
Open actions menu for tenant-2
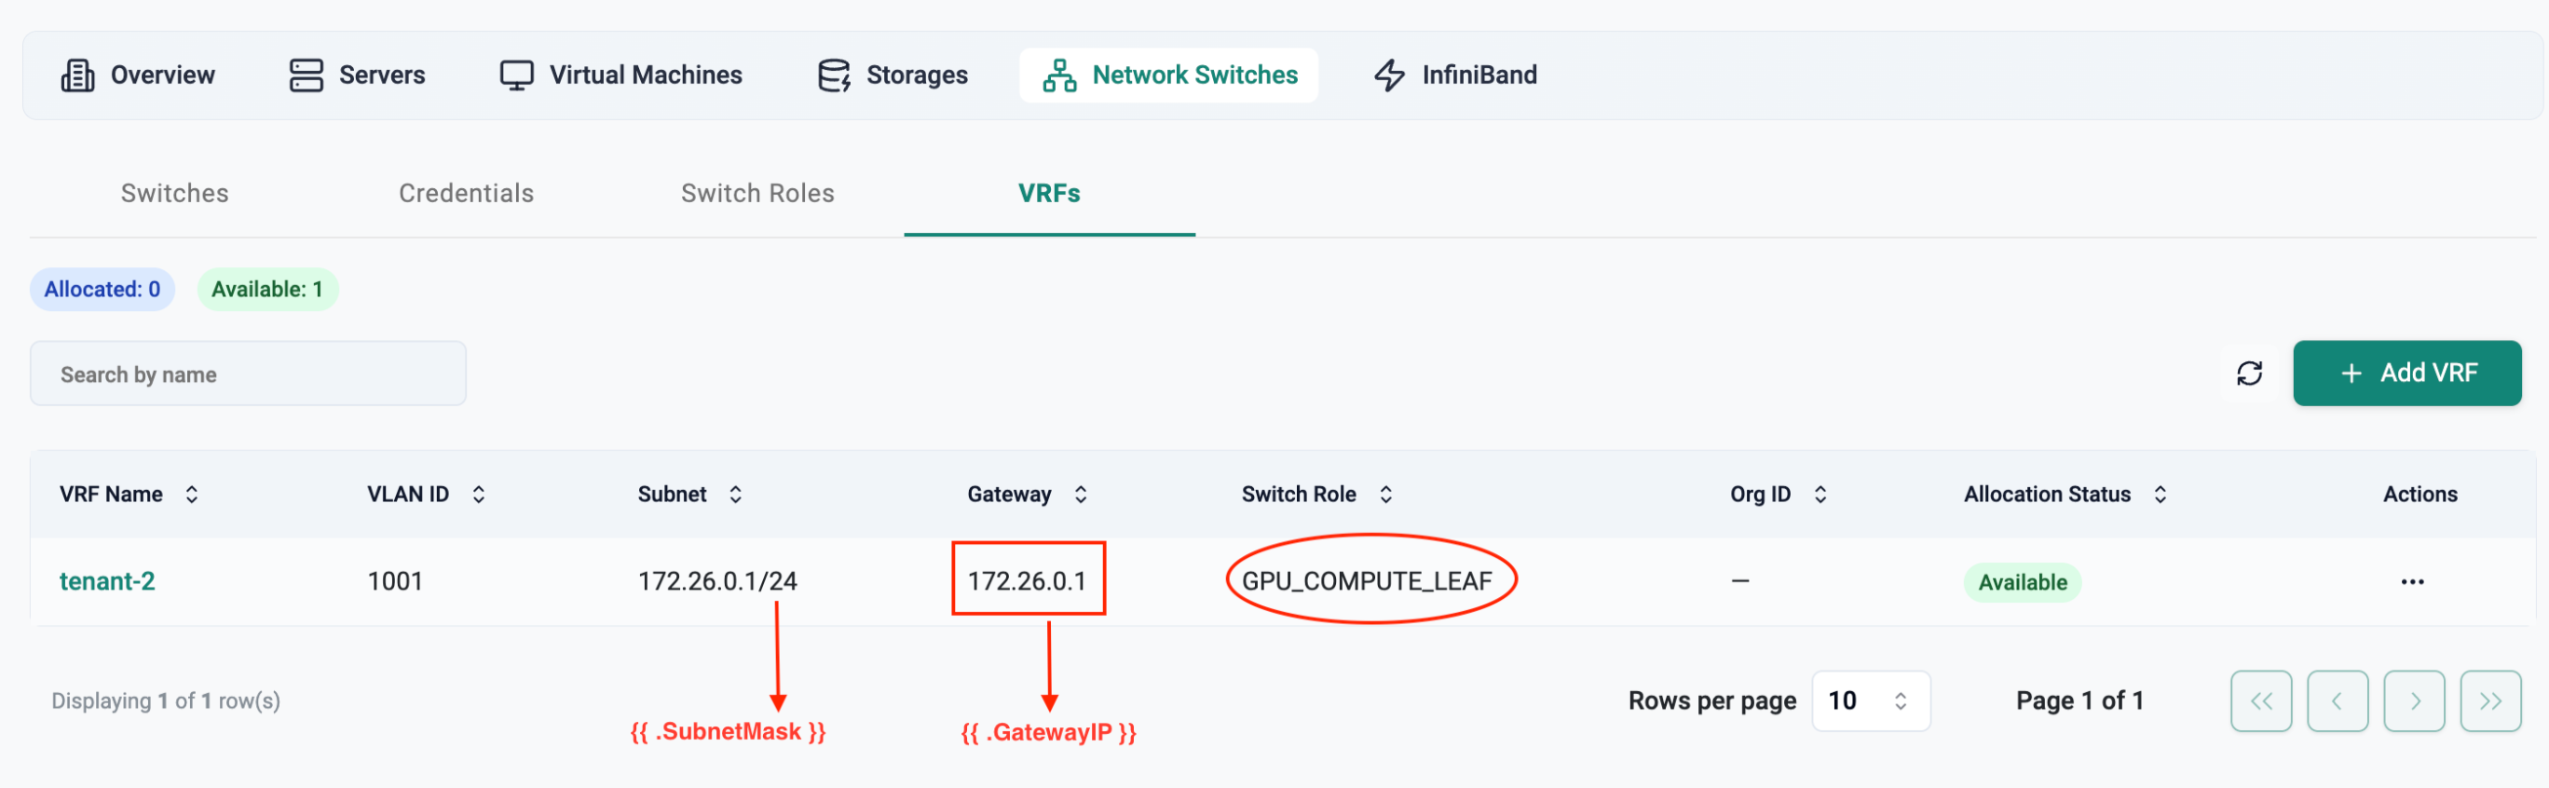2412,582
